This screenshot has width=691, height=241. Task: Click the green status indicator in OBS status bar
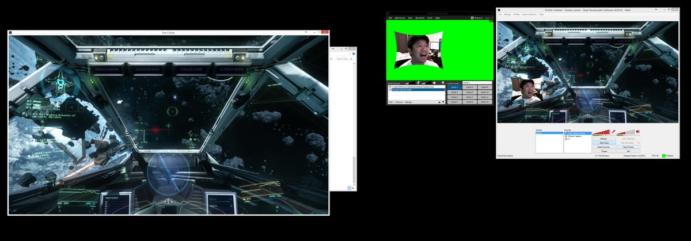pyautogui.click(x=664, y=155)
